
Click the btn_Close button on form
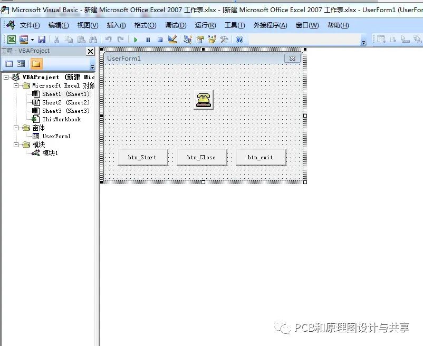[202, 157]
